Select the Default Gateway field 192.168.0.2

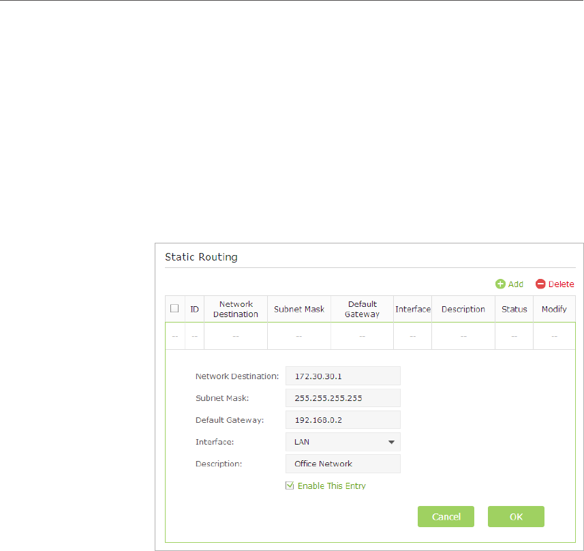tap(343, 420)
